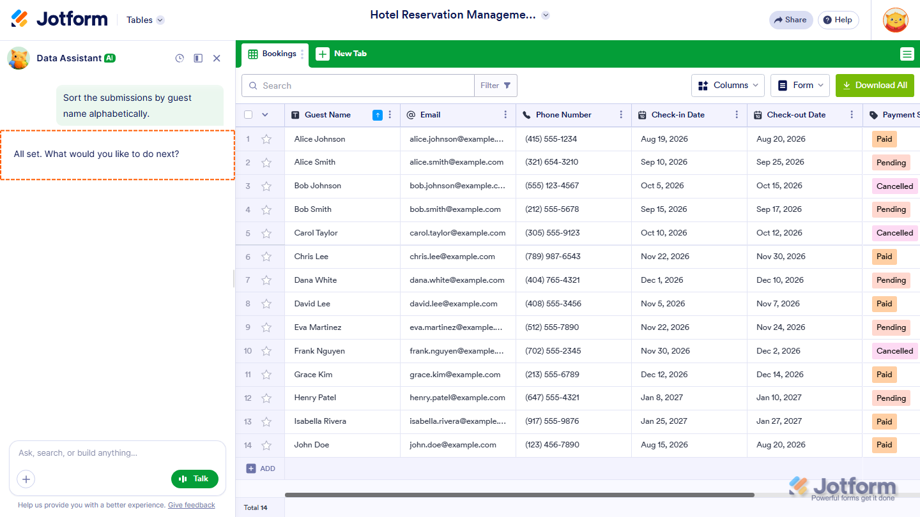Open the Bookings tab options dots
The height and width of the screenshot is (517, 920).
302,54
